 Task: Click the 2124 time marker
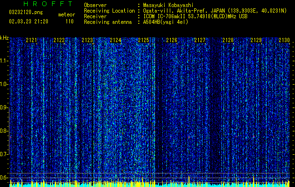pos(115,40)
